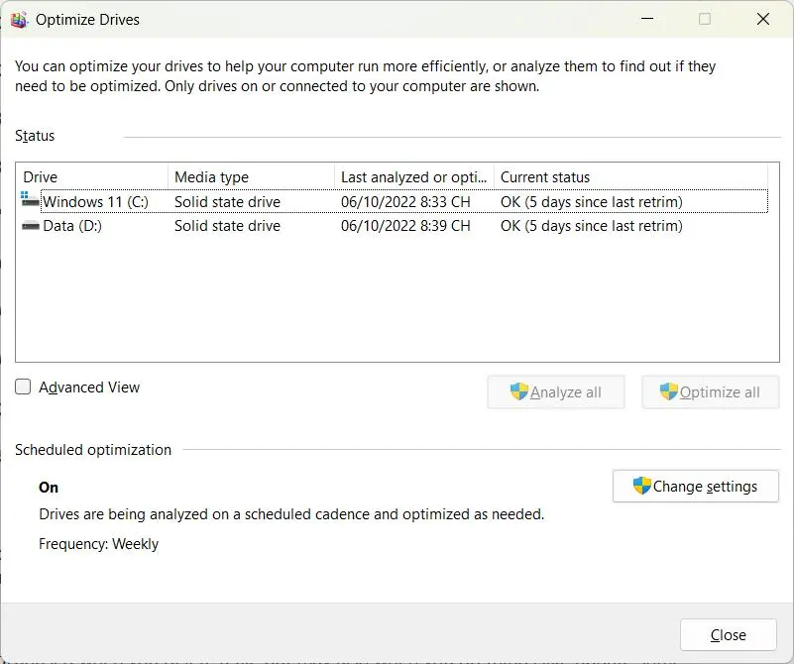Click the Status section label

[35, 136]
